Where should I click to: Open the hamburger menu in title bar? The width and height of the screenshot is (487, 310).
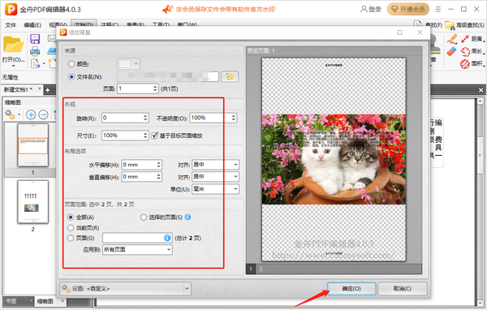click(x=438, y=9)
